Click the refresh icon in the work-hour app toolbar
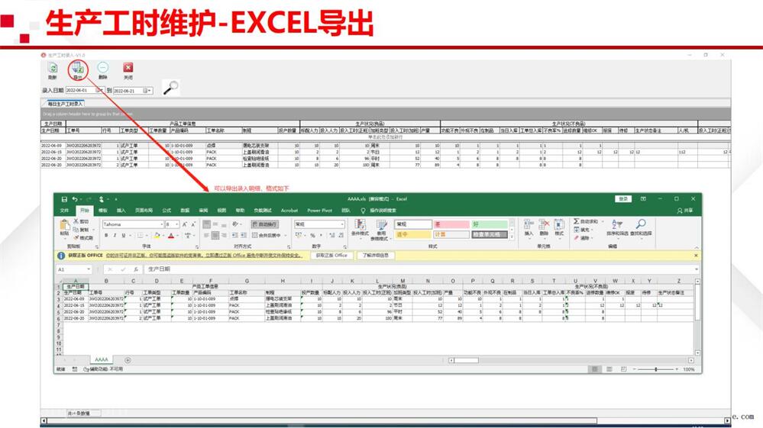 point(53,68)
